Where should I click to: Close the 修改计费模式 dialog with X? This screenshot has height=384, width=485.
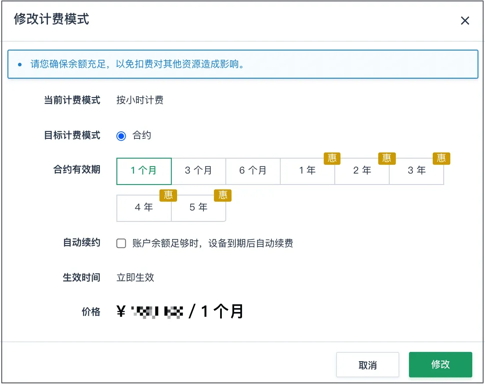click(465, 21)
